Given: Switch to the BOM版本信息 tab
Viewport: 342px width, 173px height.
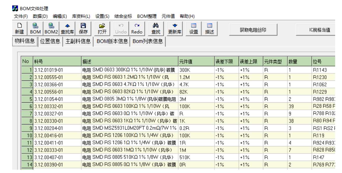Looking at the screenshot, I should pyautogui.click(x=112, y=41).
